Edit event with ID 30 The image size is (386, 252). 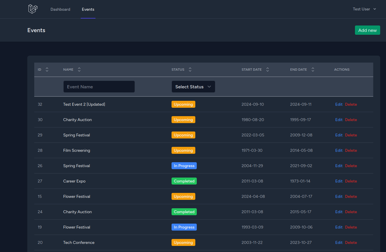(x=339, y=120)
